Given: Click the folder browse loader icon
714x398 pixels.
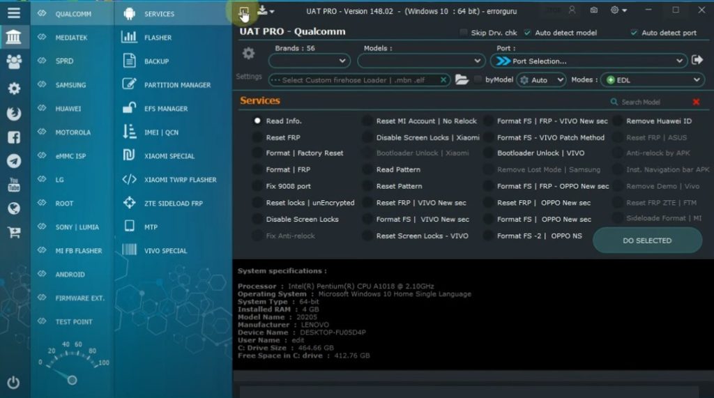Looking at the screenshot, I should (x=462, y=79).
